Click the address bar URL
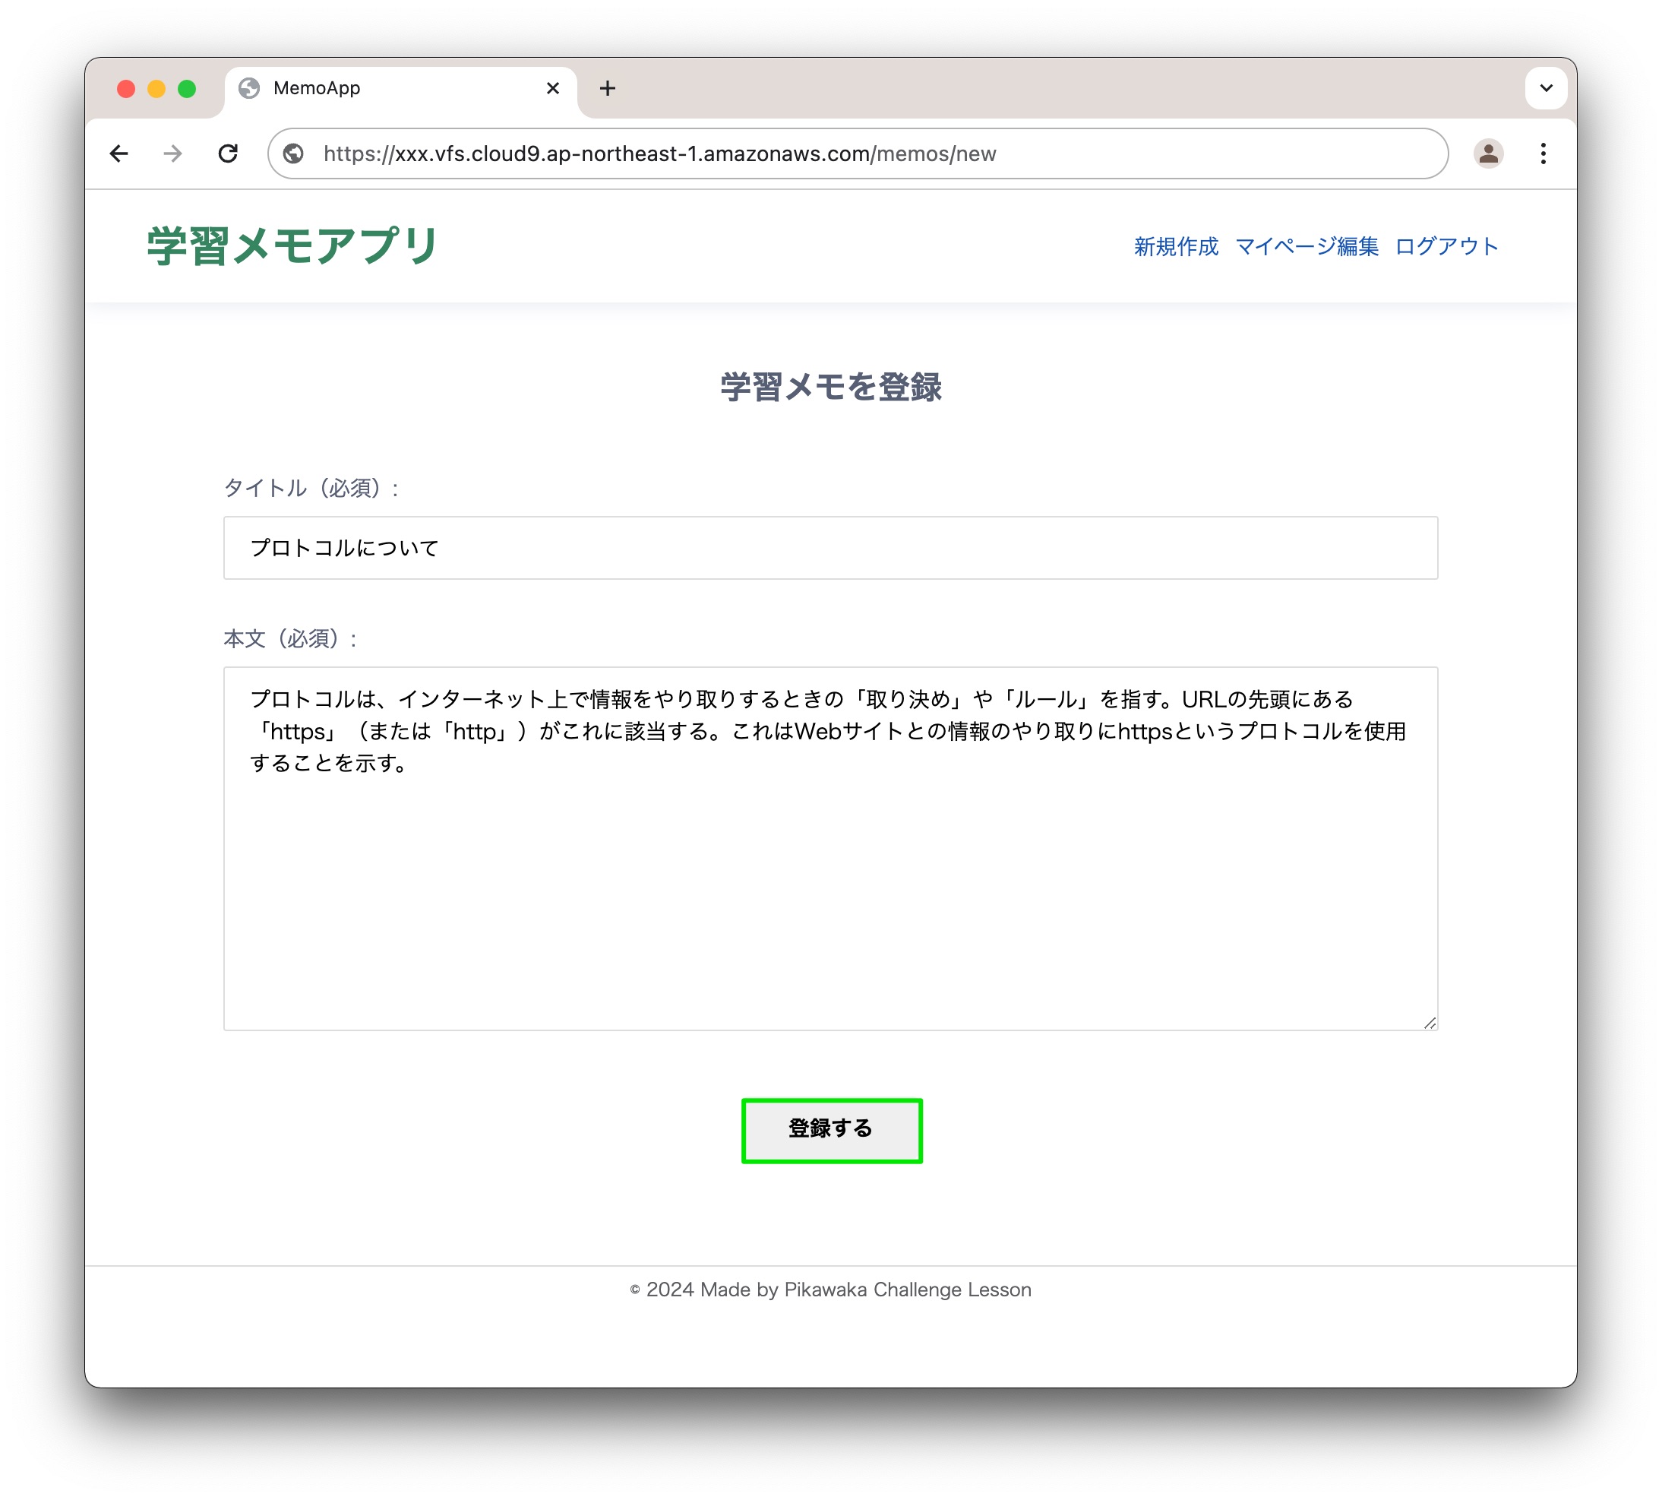Screen dimensions: 1662x1500 click(659, 154)
